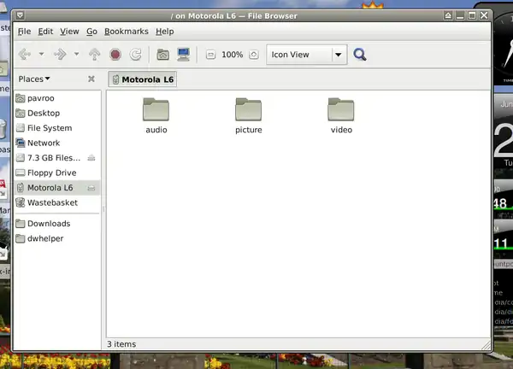The image size is (513, 369).
Task: Click the magnifier Search icon
Action: point(360,55)
